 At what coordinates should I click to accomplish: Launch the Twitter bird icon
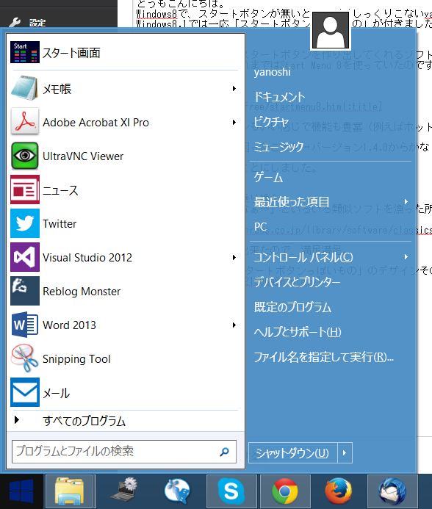pos(25,223)
